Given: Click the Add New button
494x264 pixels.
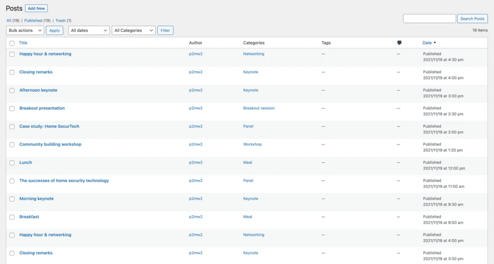Looking at the screenshot, I should tap(36, 8).
